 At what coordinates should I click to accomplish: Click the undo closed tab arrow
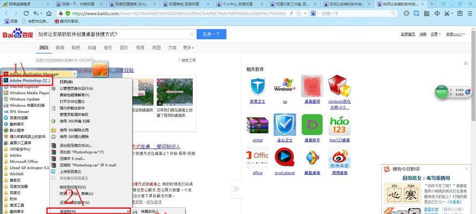(x=35, y=13)
